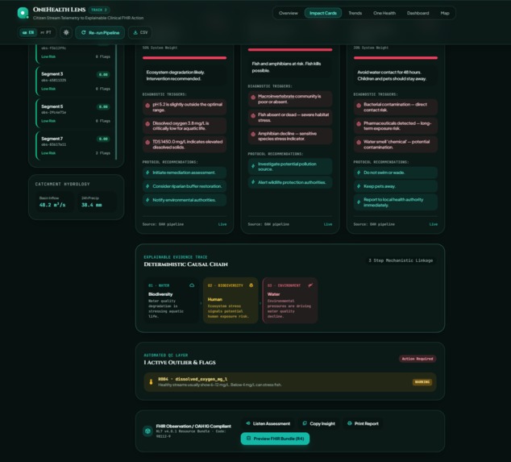
Task: Click the Live link on the third impact card
Action: click(x=434, y=224)
